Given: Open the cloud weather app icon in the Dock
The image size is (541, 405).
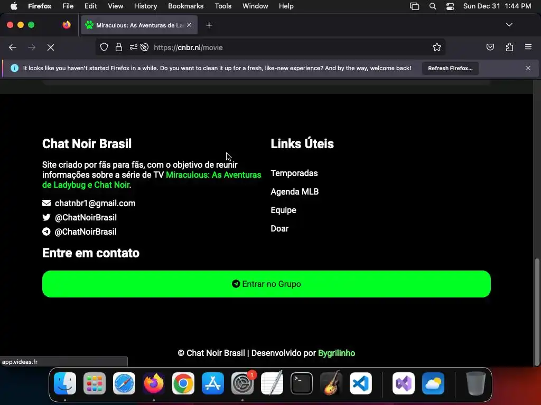Looking at the screenshot, I should [433, 383].
